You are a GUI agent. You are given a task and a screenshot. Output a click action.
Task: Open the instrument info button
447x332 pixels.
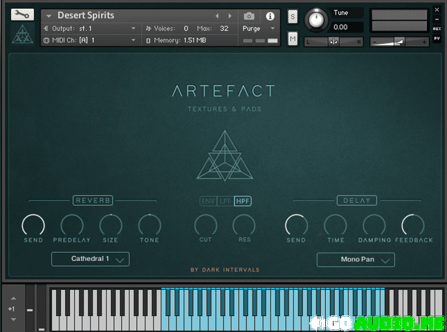(270, 16)
